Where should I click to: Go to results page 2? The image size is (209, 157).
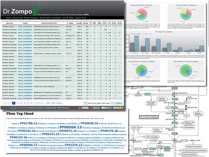click(x=17, y=103)
